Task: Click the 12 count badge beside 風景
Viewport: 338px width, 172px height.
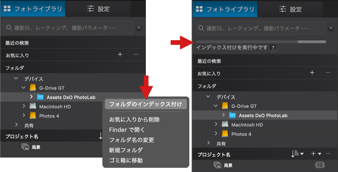Action: click(320, 165)
